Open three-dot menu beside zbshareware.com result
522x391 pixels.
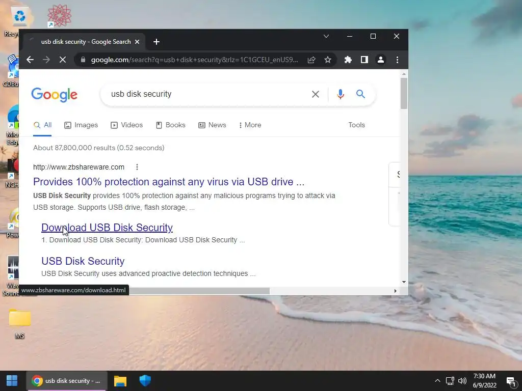tap(137, 167)
